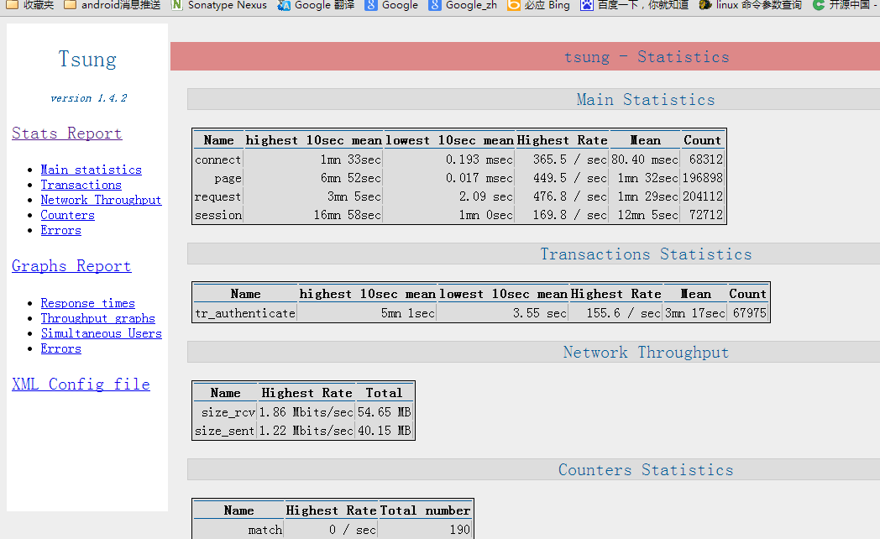This screenshot has width=880, height=539.
Task: Open the XML Config file link
Action: pos(81,385)
